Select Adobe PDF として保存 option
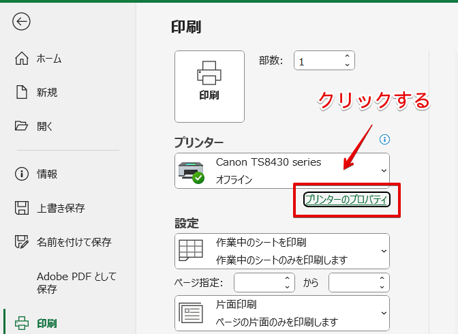 tap(76, 282)
